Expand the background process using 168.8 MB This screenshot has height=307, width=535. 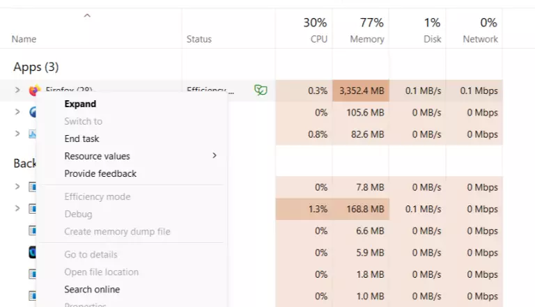click(17, 208)
